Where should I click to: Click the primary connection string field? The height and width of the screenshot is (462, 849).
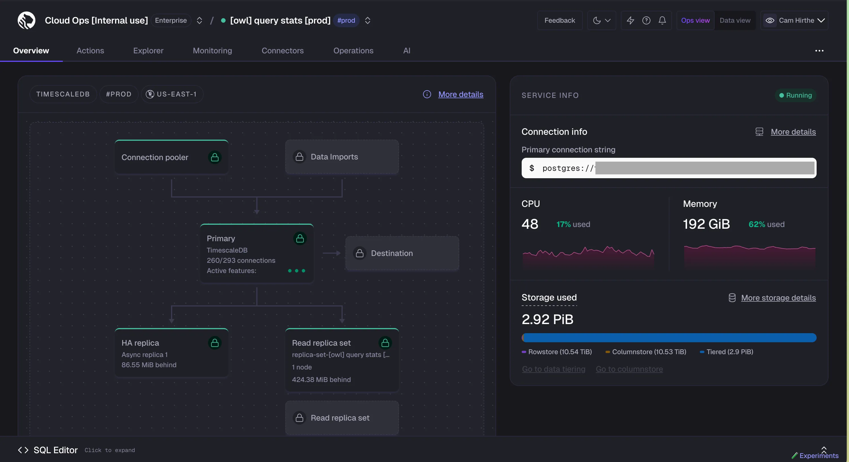click(669, 168)
